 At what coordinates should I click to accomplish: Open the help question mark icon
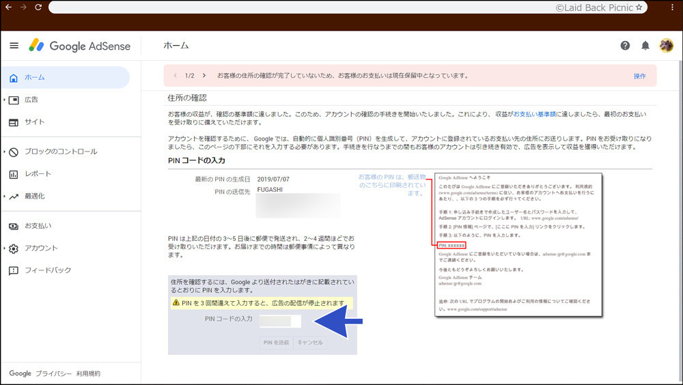tap(625, 45)
